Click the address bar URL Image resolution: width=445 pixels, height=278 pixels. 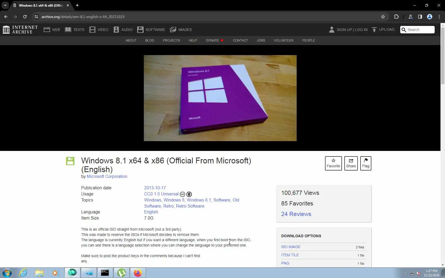(x=83, y=17)
